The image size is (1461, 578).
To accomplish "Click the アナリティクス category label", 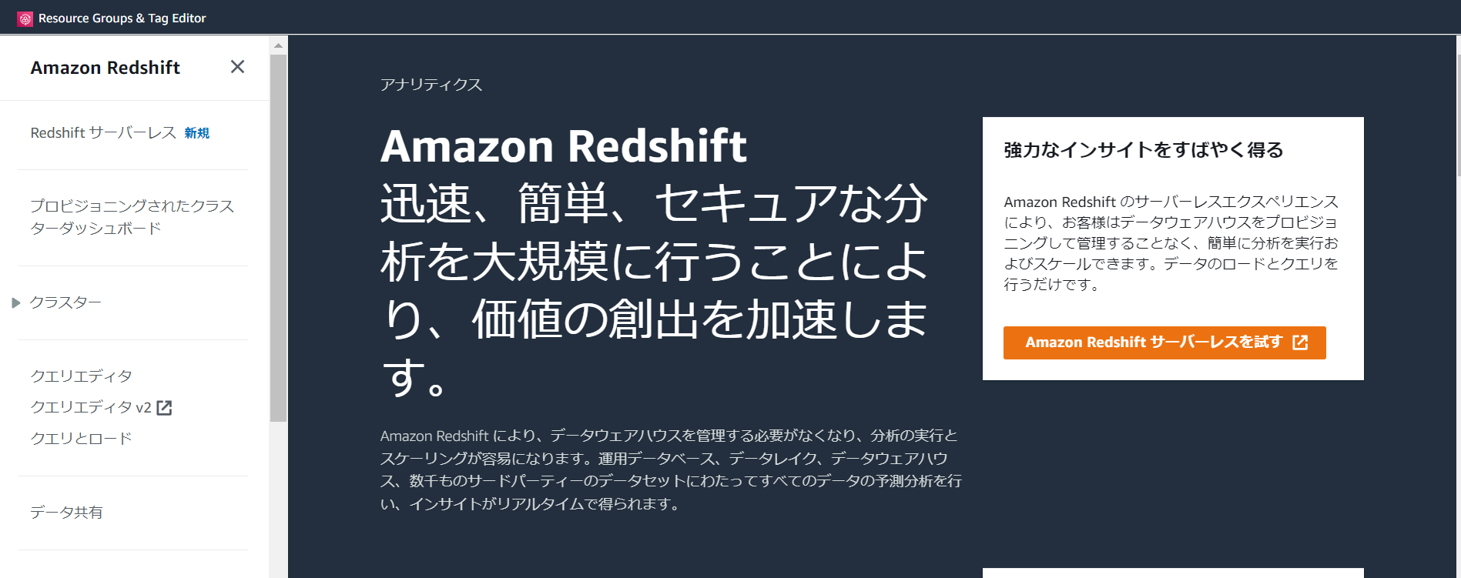I will pos(430,85).
